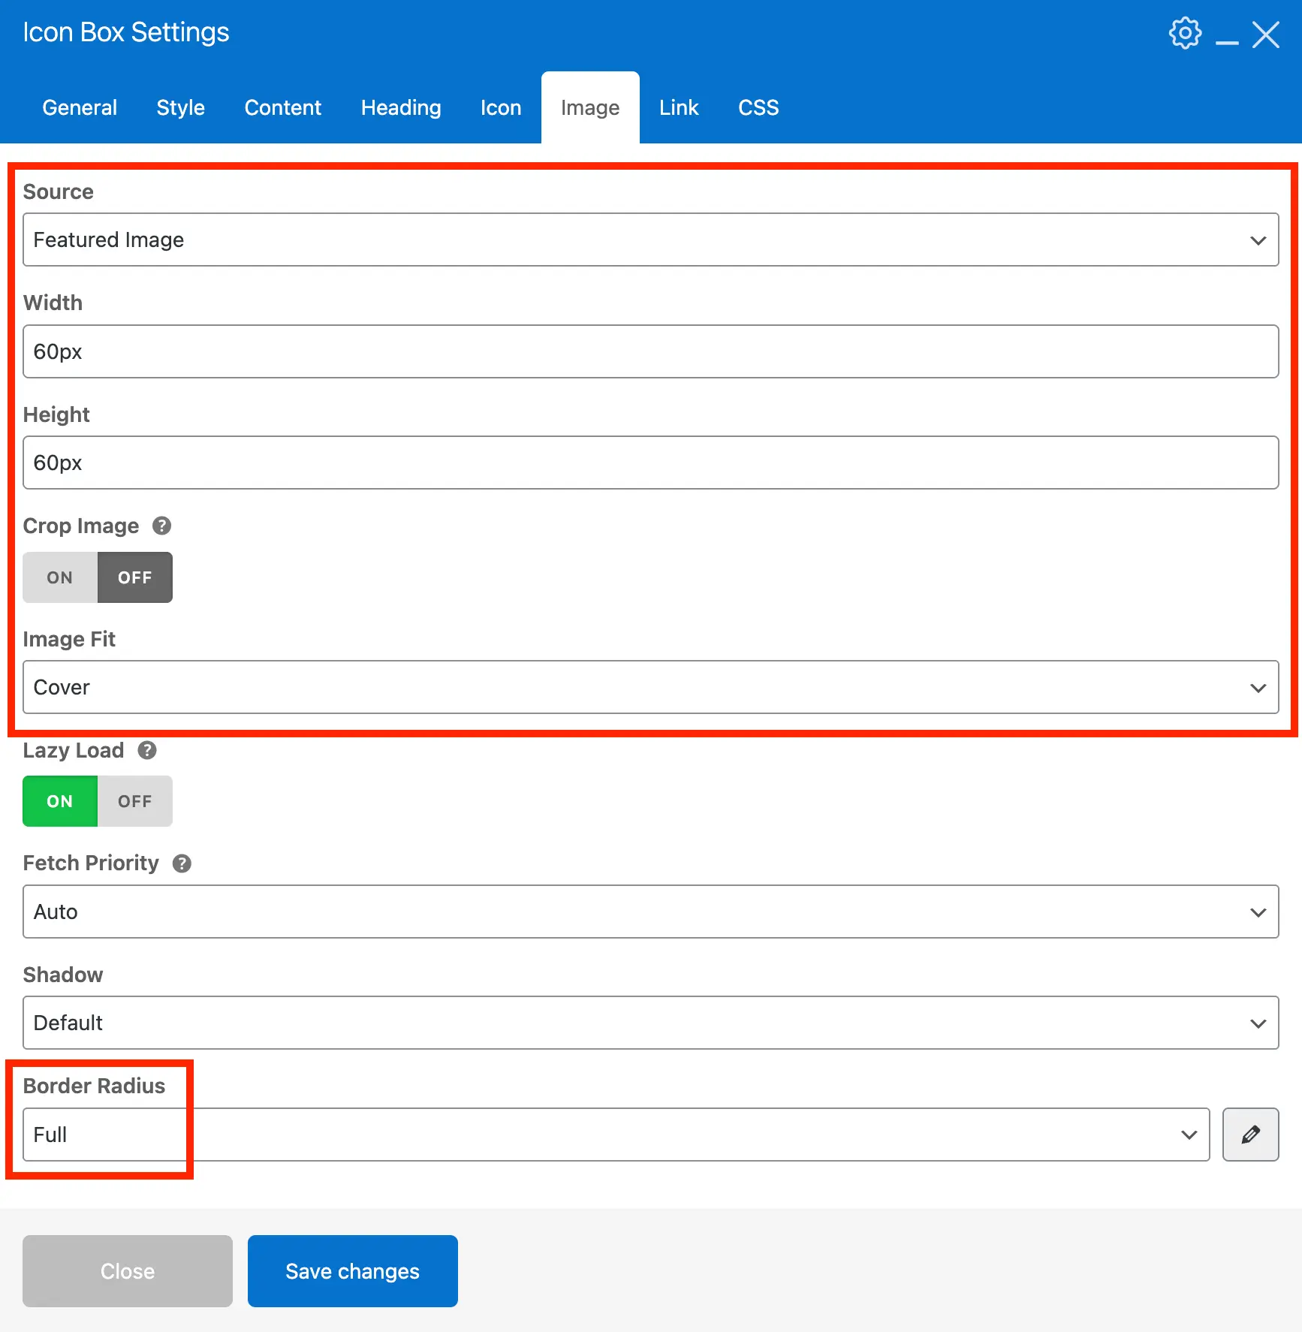Viewport: 1302px width, 1332px height.
Task: Switch to the Heading tab
Action: (x=401, y=108)
